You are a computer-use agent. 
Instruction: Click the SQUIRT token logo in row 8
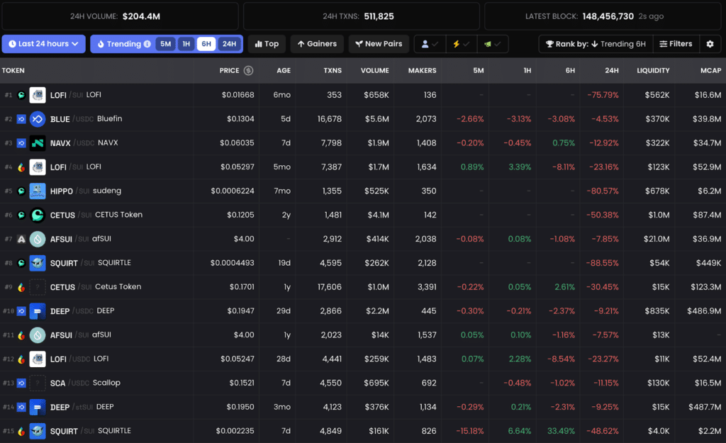click(38, 263)
